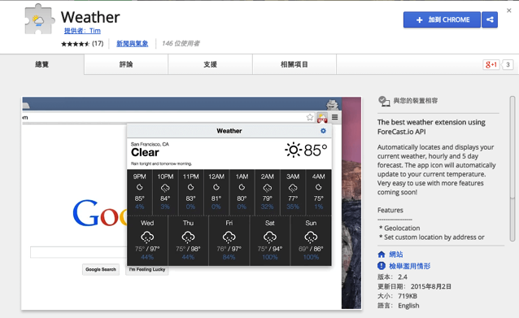Click the description panel scrollbar

(512, 169)
